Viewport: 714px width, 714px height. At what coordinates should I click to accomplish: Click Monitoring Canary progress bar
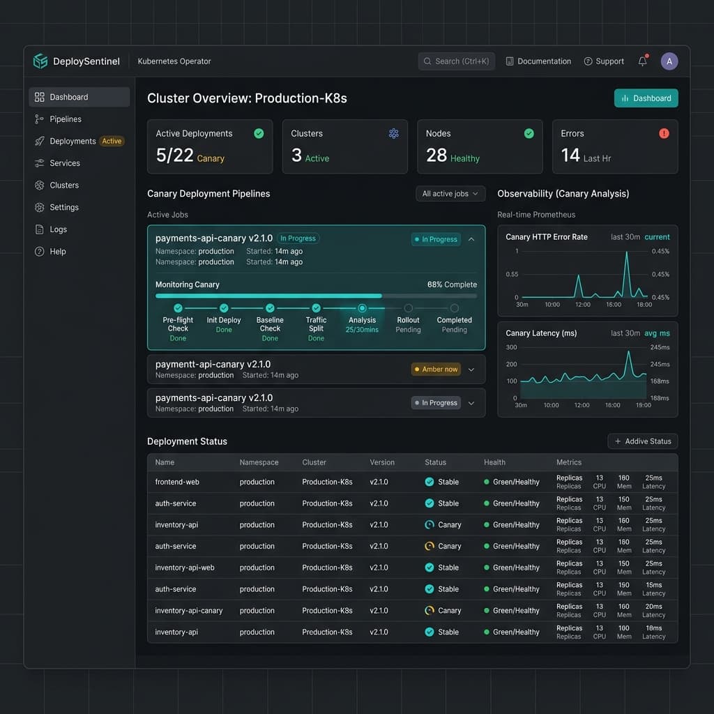[x=316, y=296]
